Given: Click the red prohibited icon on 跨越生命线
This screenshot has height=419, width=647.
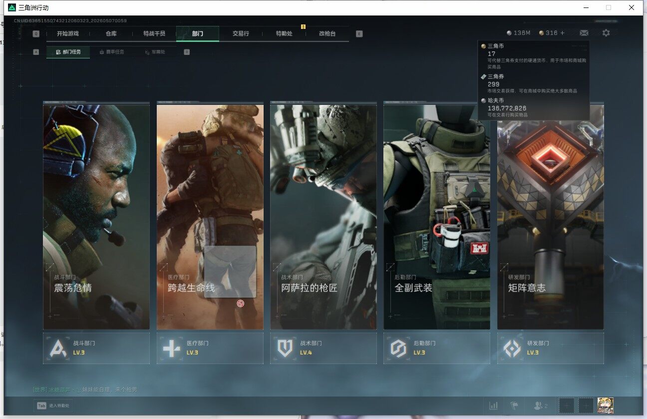Looking at the screenshot, I should (241, 303).
